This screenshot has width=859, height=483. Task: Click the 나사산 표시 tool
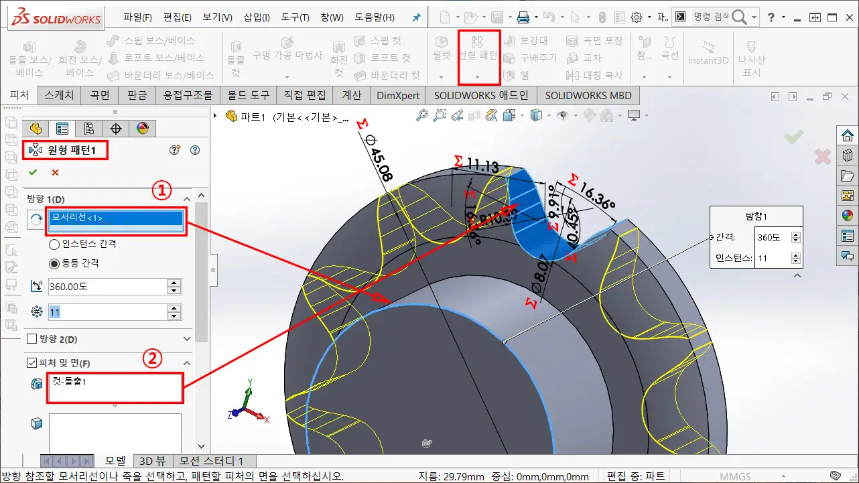click(x=752, y=57)
